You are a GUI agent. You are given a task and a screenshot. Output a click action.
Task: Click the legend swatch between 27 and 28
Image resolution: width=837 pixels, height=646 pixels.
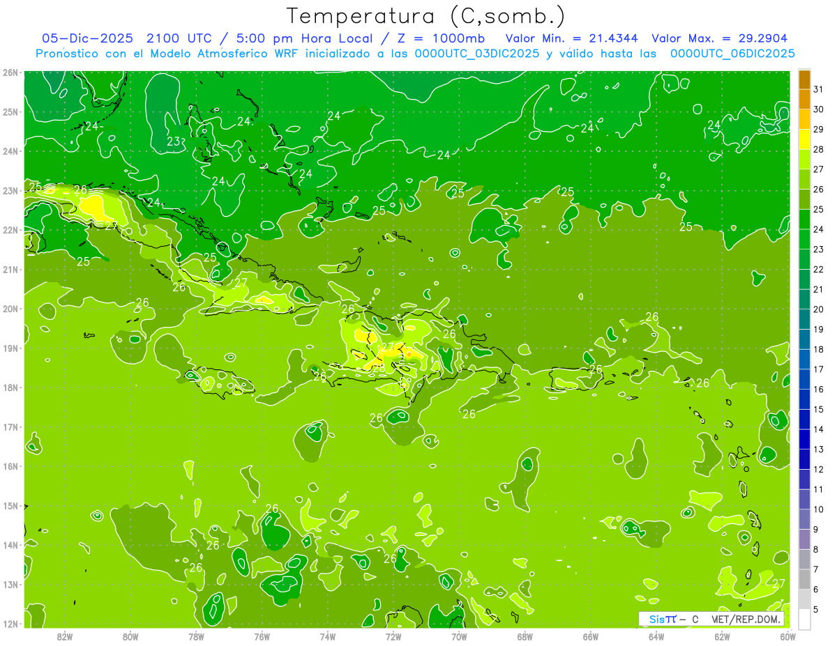tap(804, 160)
